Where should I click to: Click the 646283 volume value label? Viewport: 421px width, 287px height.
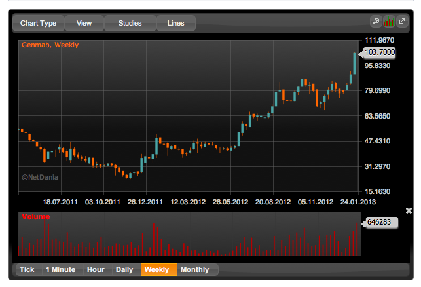(x=379, y=222)
